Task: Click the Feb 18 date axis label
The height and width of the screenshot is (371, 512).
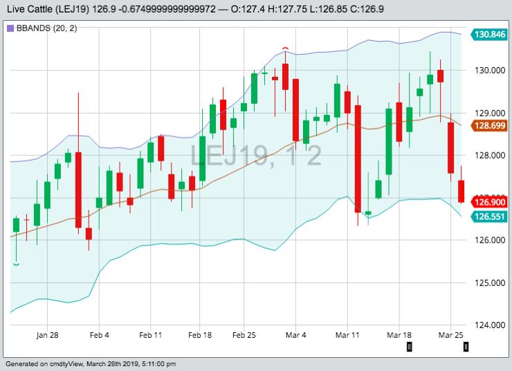Action: pos(200,335)
